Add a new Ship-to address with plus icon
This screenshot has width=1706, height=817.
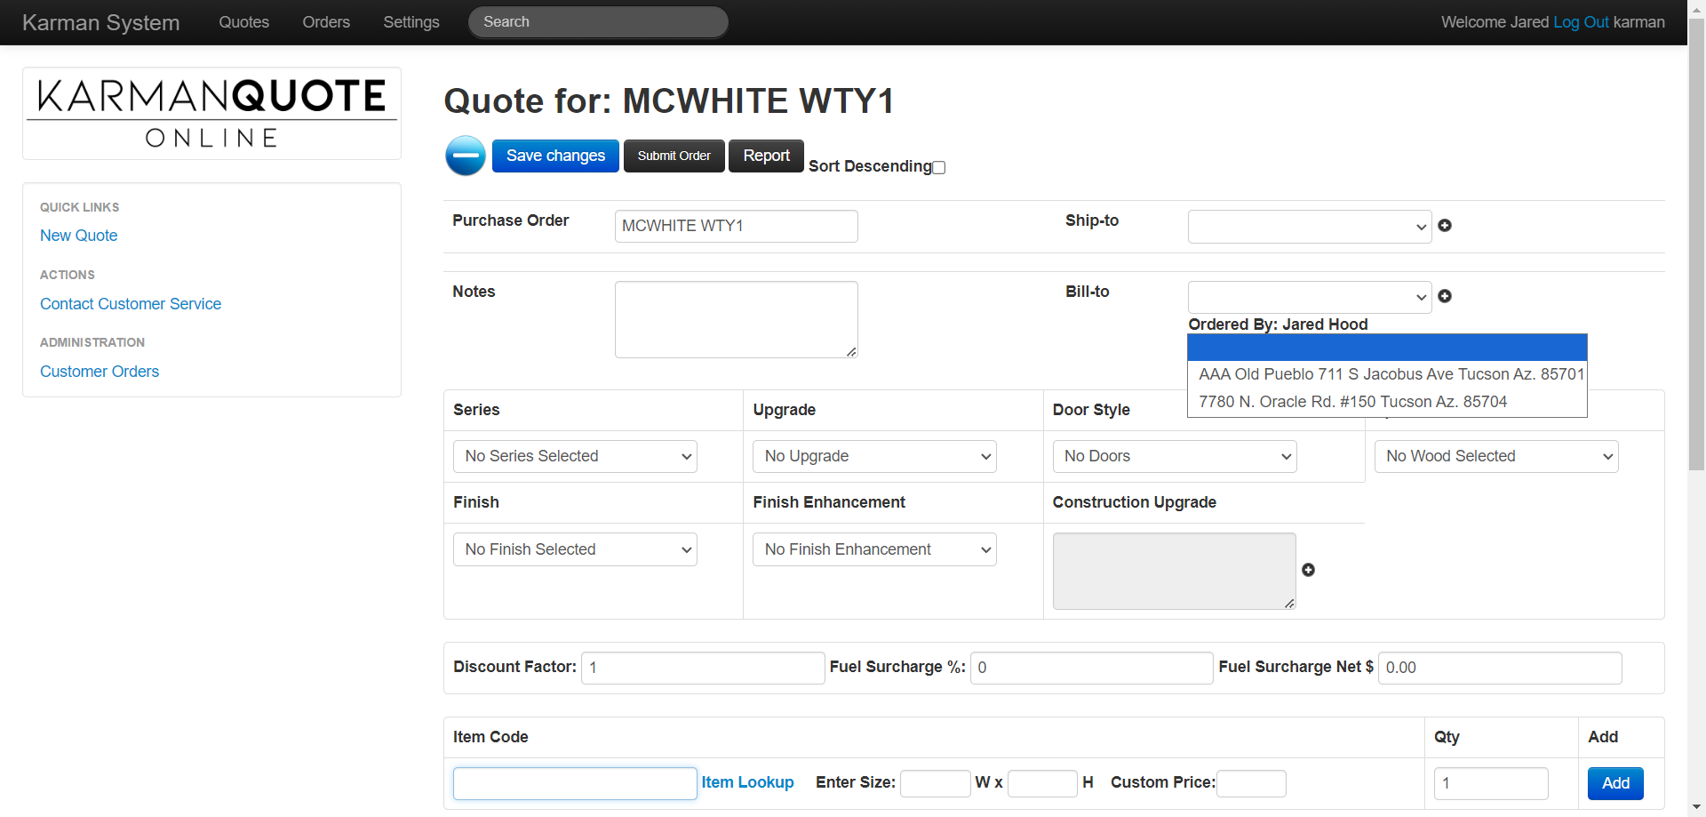1445,226
